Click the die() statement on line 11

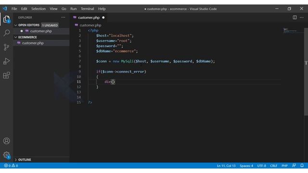[x=110, y=82]
